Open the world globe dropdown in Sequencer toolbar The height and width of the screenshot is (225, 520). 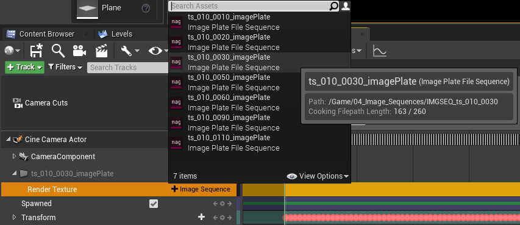pyautogui.click(x=12, y=51)
